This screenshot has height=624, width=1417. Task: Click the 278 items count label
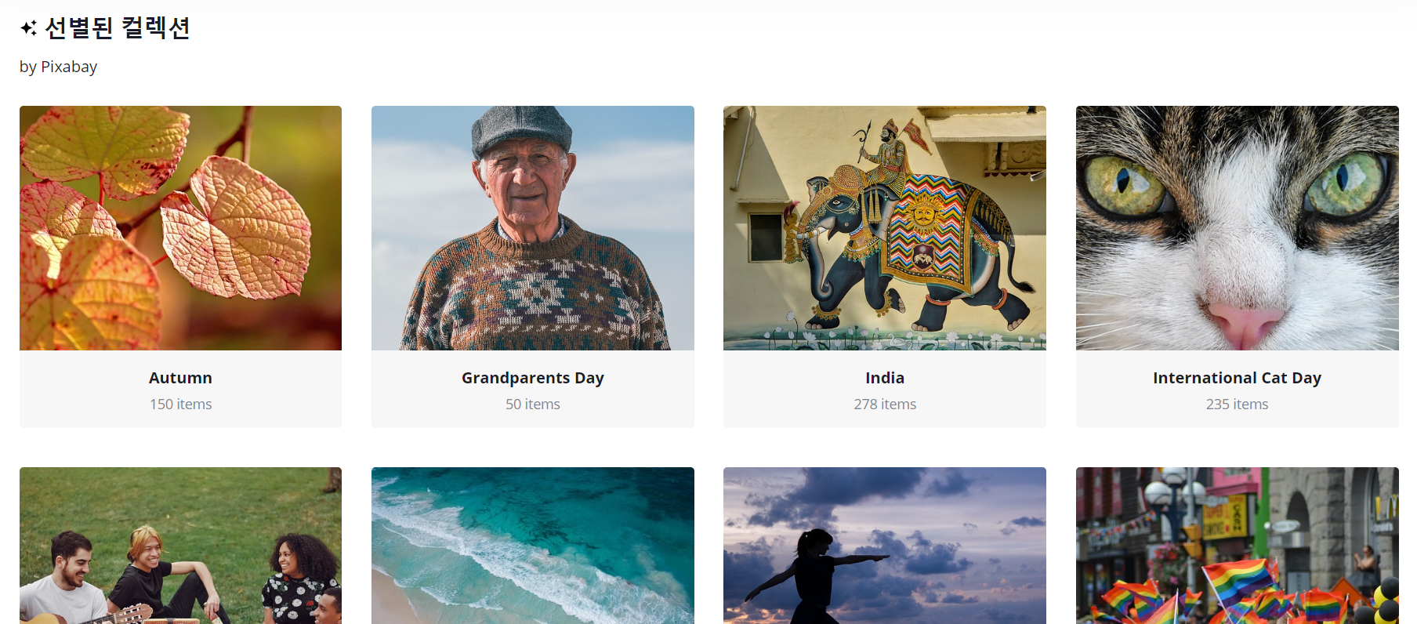click(885, 405)
